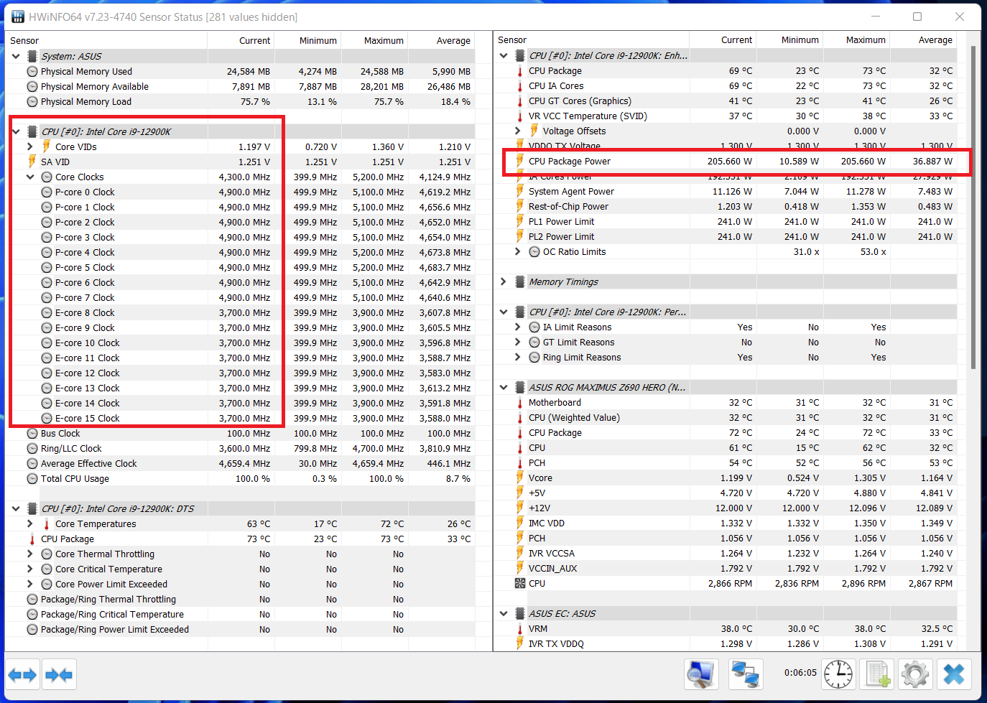
Task: Collapse the Core Clocks tree
Action: tap(30, 177)
